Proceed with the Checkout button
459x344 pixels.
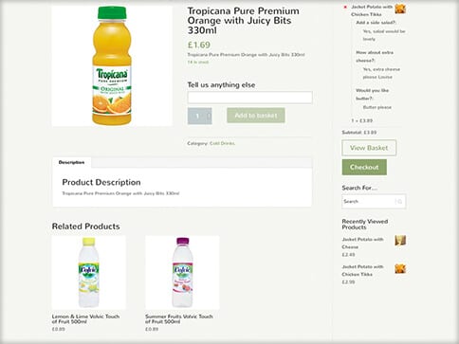tap(364, 167)
